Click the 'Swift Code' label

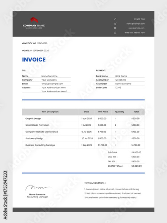pyautogui.click(x=102, y=87)
